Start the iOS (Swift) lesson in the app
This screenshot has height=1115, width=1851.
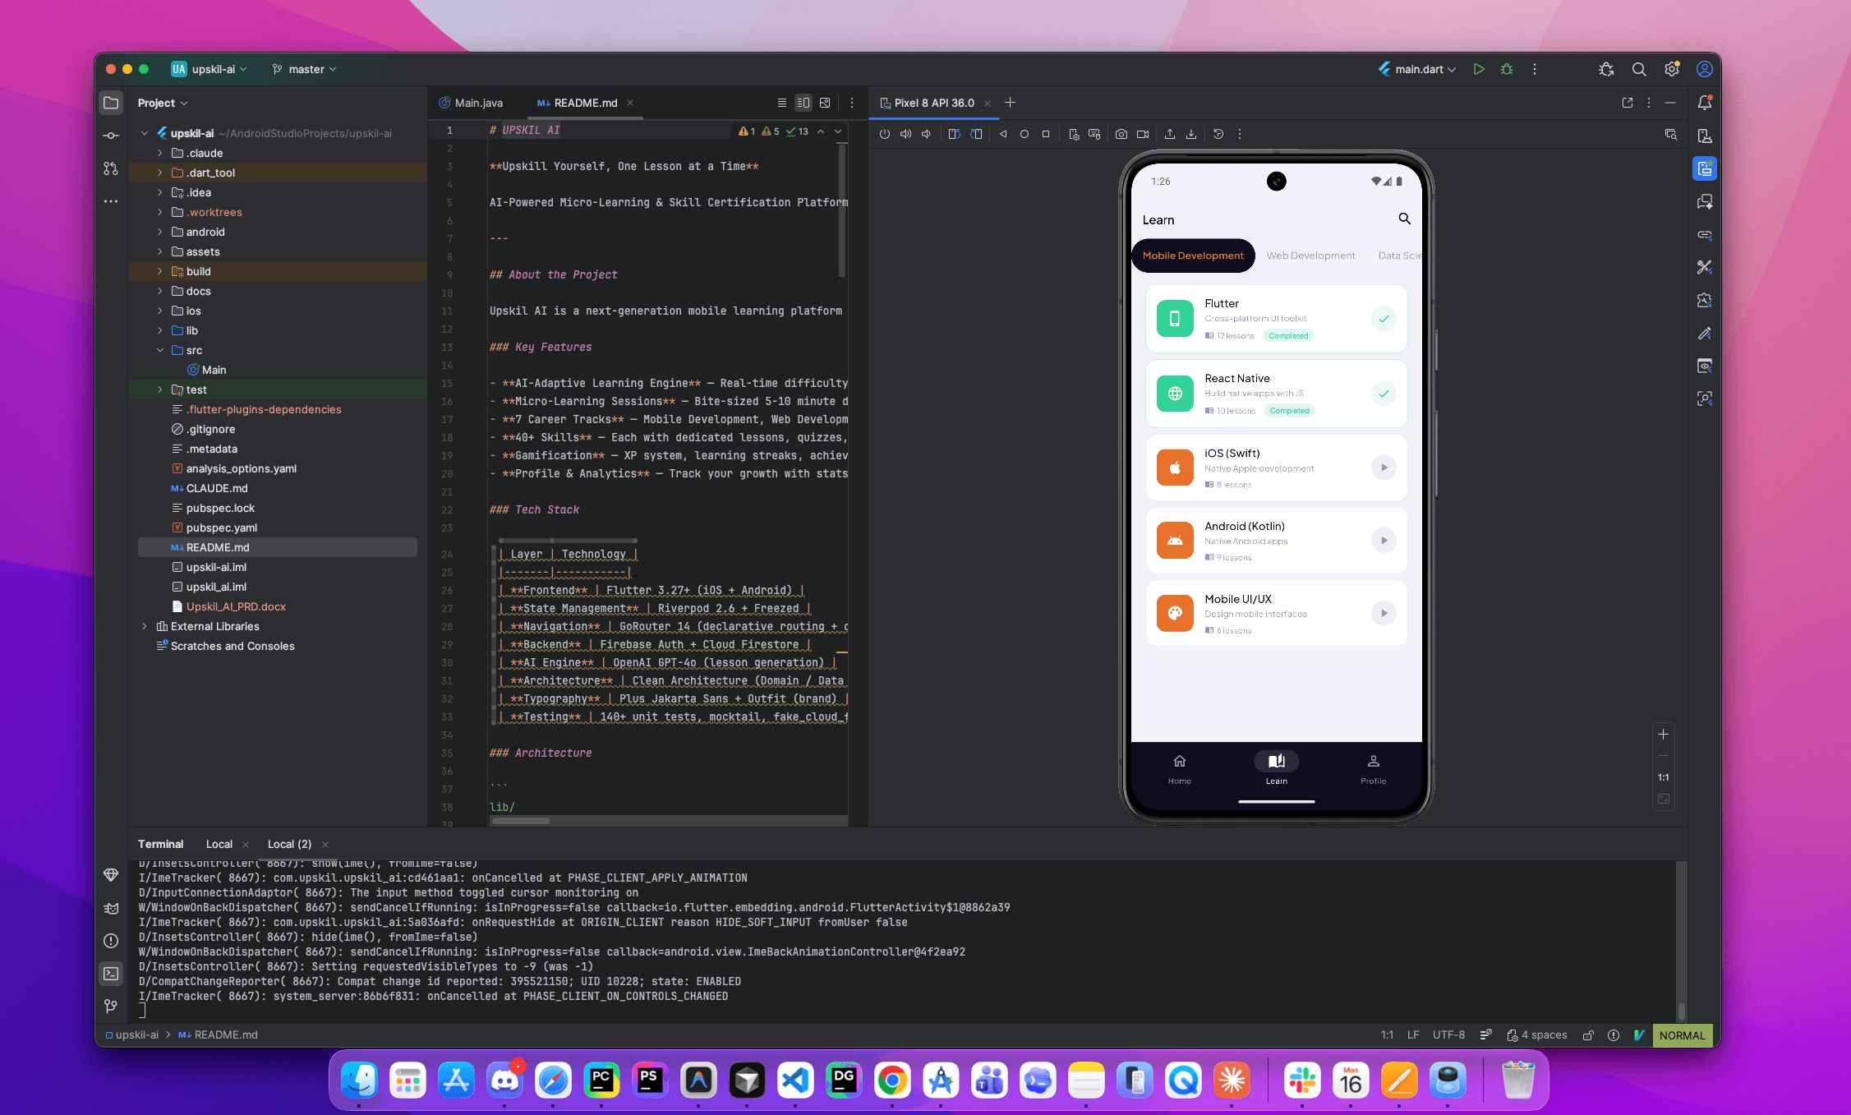coord(1383,467)
